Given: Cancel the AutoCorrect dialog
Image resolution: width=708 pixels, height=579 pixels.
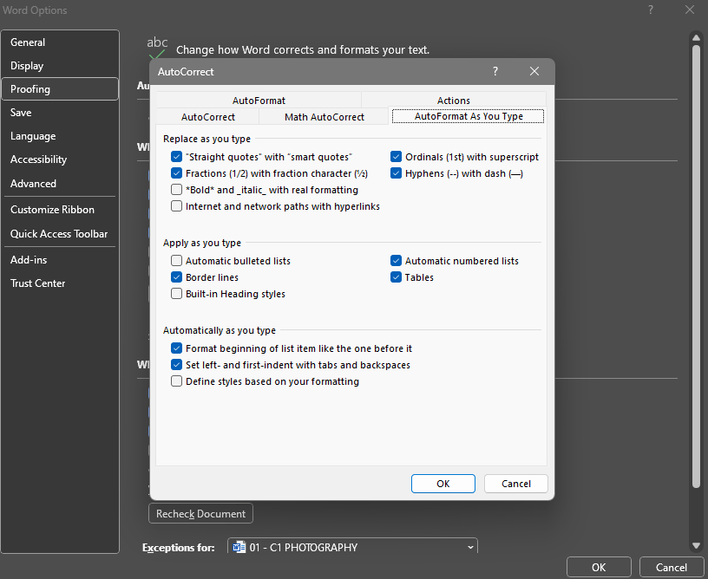Looking at the screenshot, I should pos(516,484).
